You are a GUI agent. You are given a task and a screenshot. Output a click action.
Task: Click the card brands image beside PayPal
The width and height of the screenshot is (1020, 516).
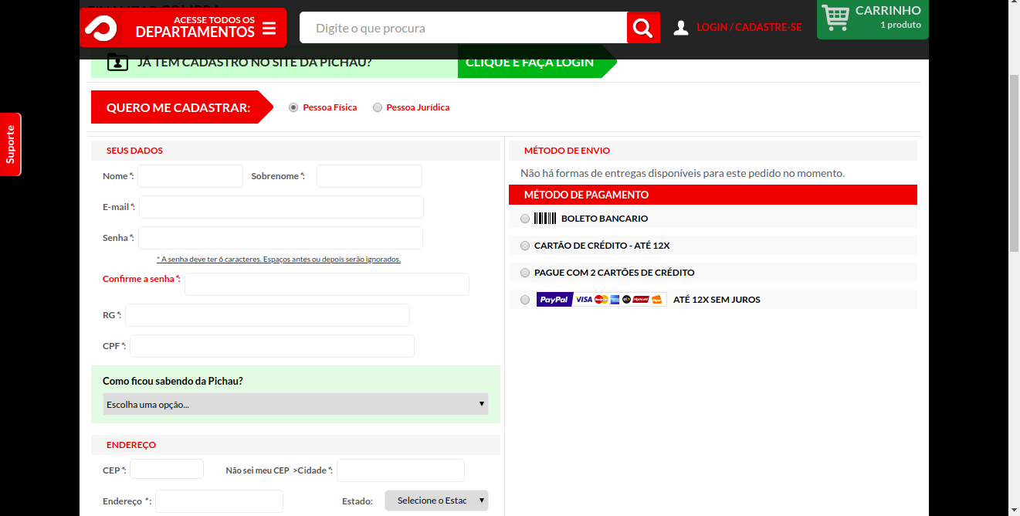pos(619,300)
